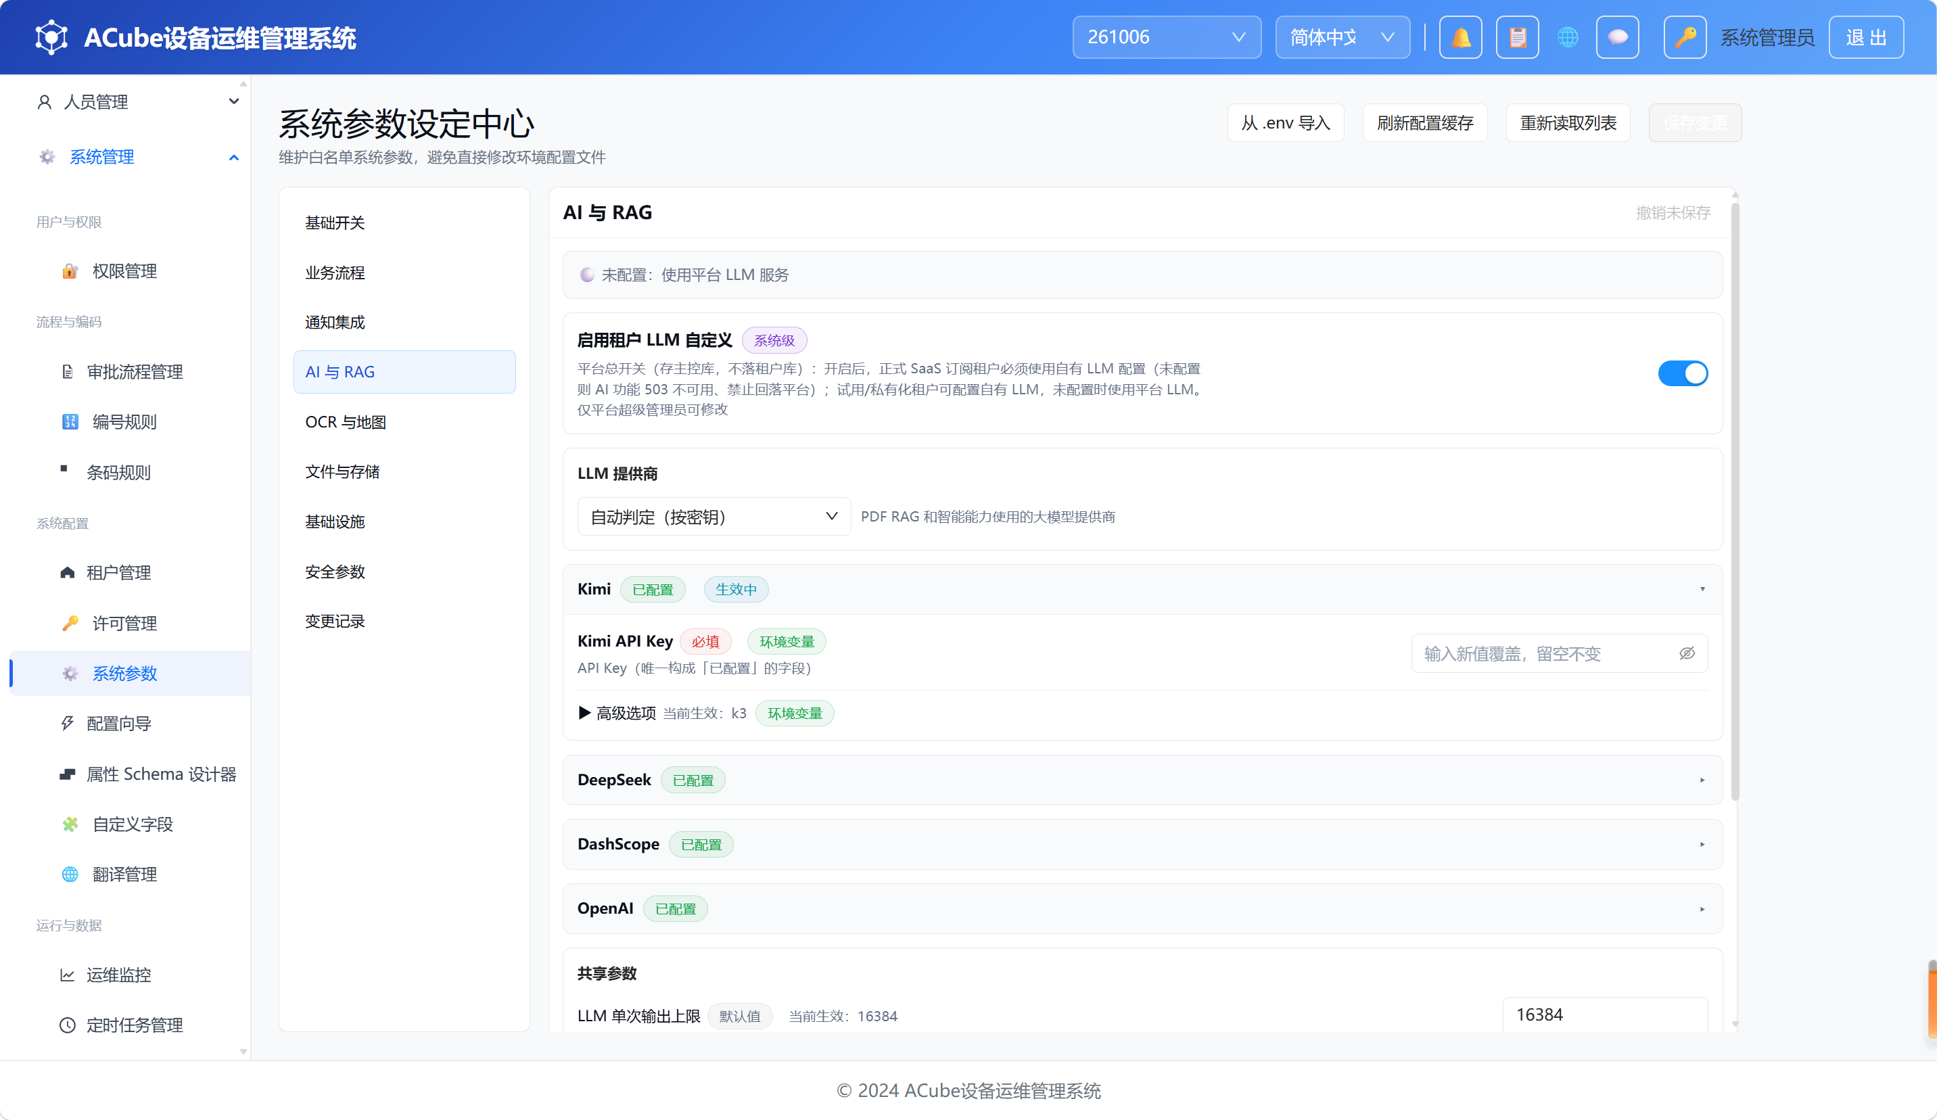Screen dimensions: 1937x1120
Task: Toggle Kimi API Key visibility eye
Action: coord(1686,653)
